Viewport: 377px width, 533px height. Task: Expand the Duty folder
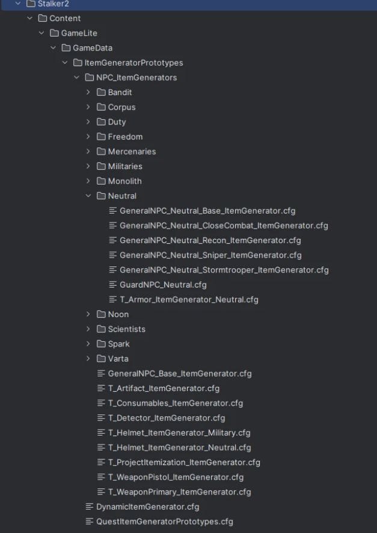point(88,122)
